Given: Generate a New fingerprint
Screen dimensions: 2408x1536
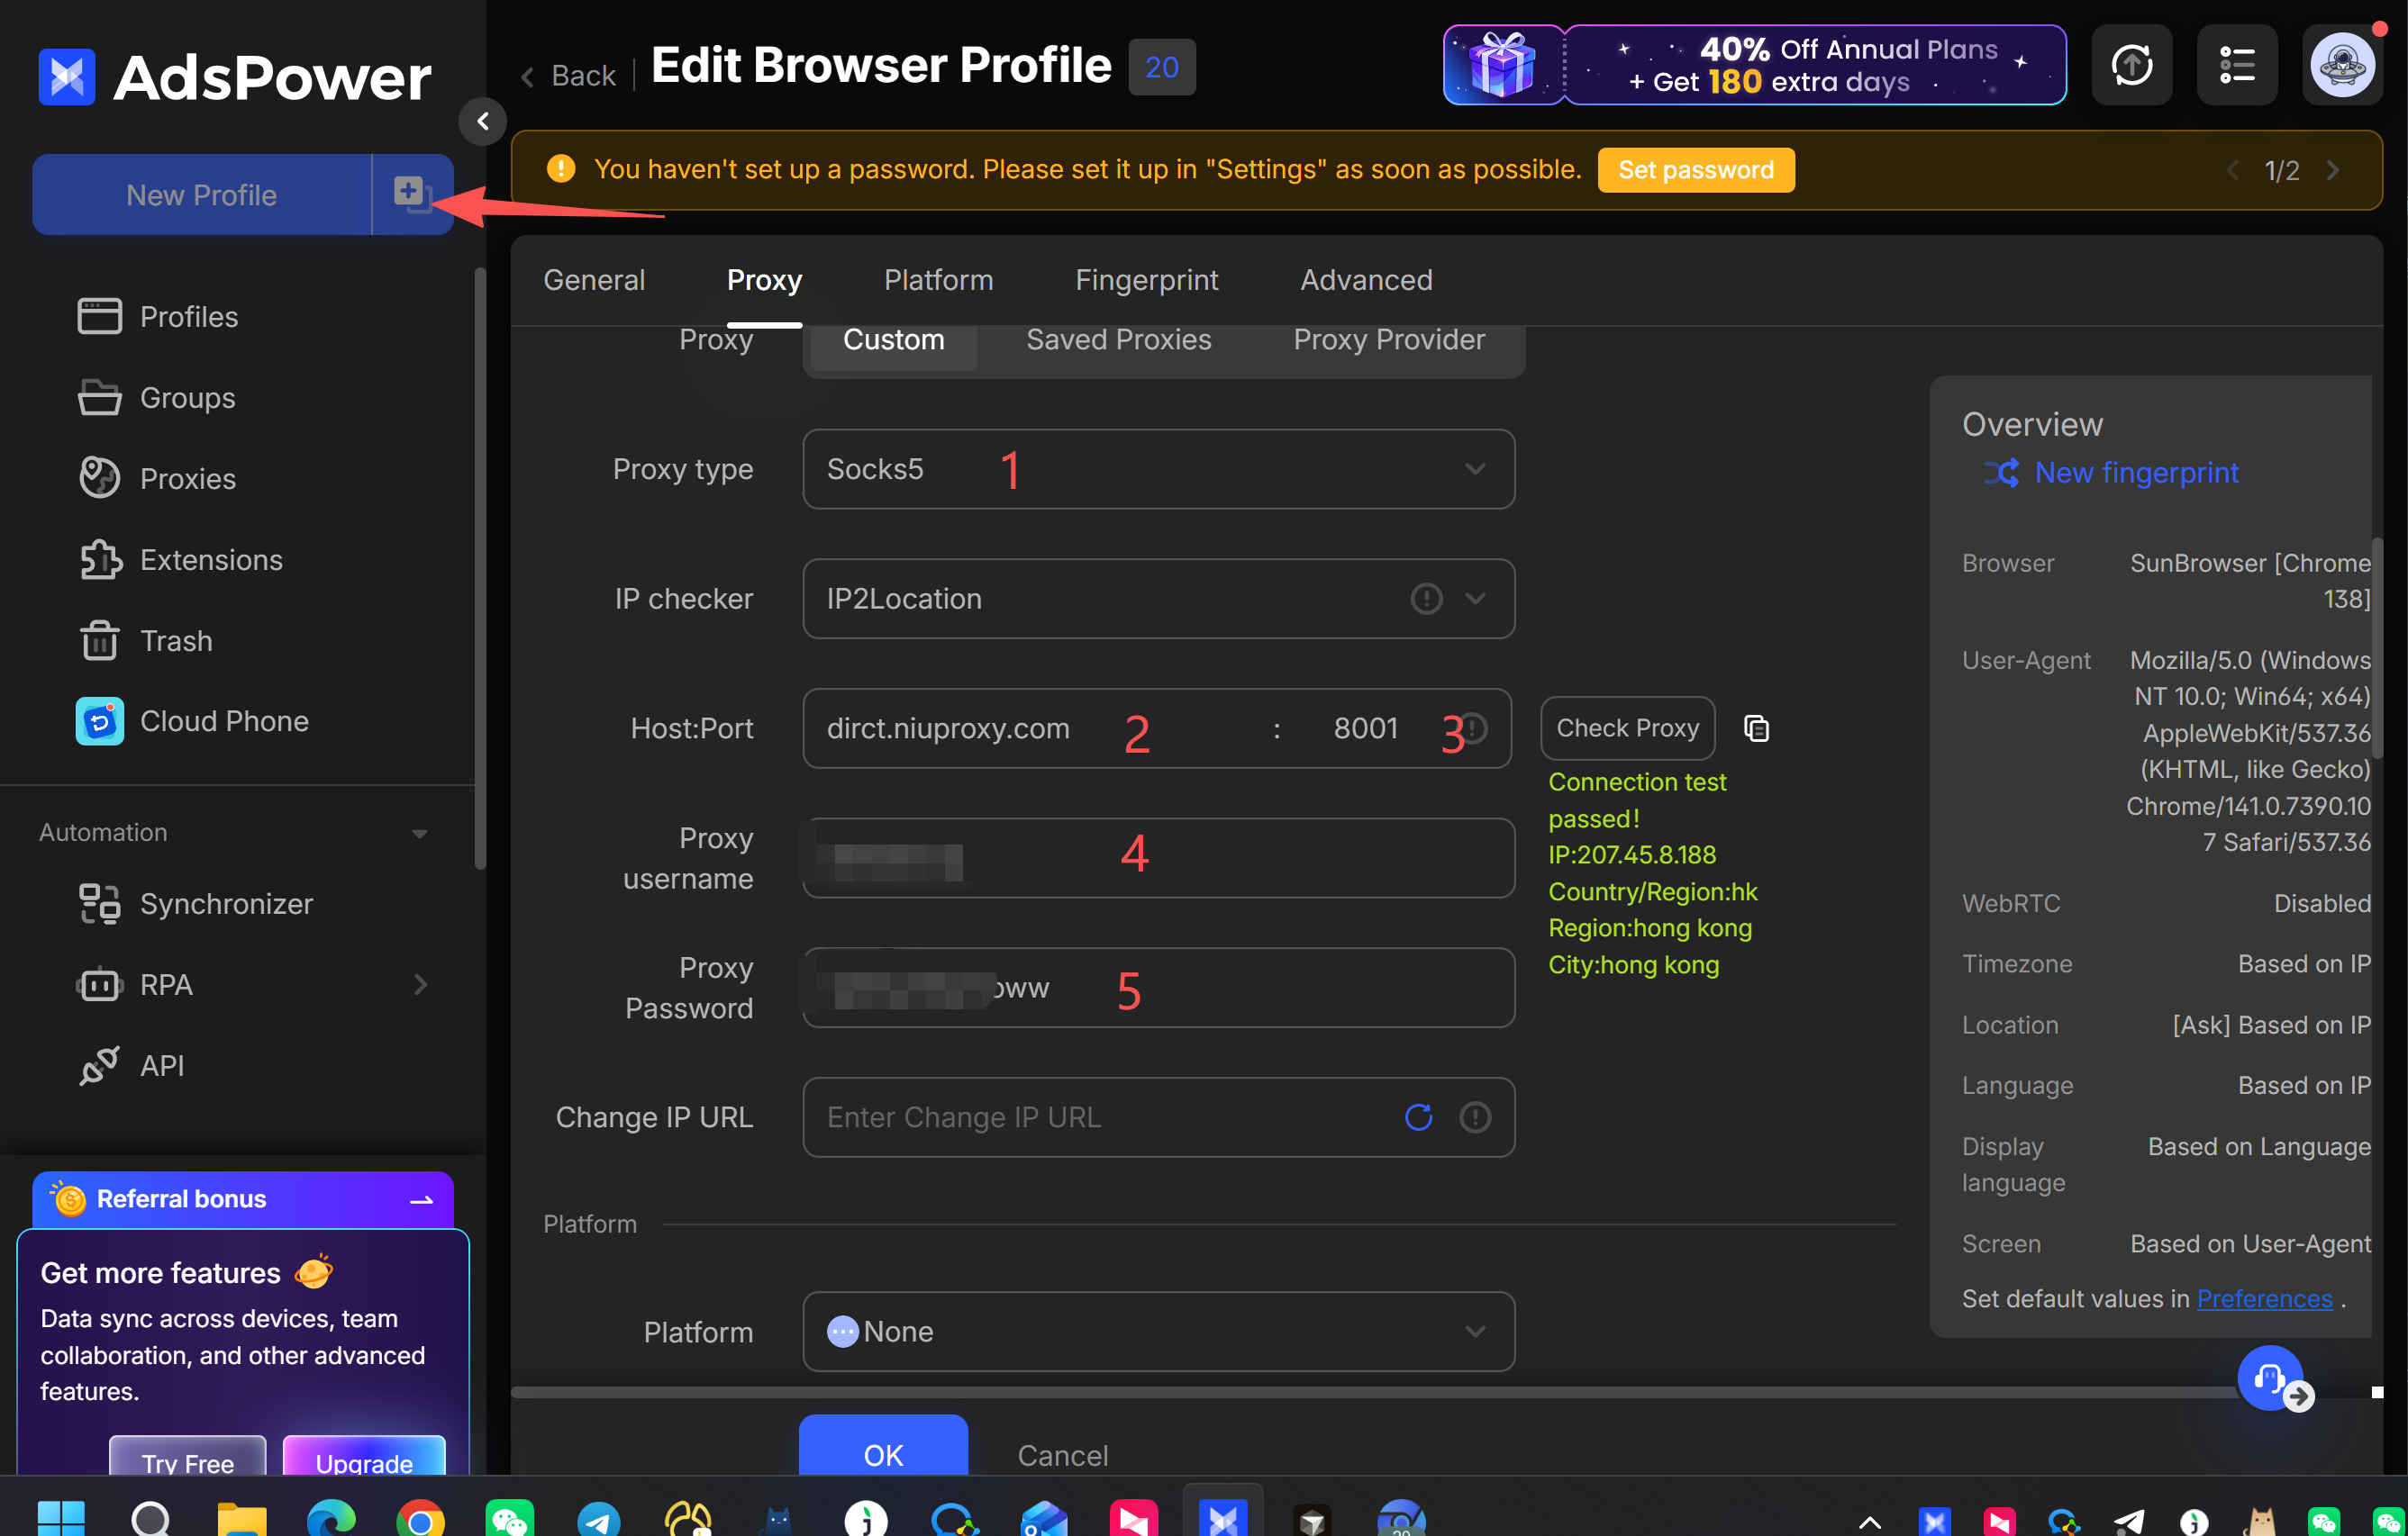Looking at the screenshot, I should tap(2112, 473).
